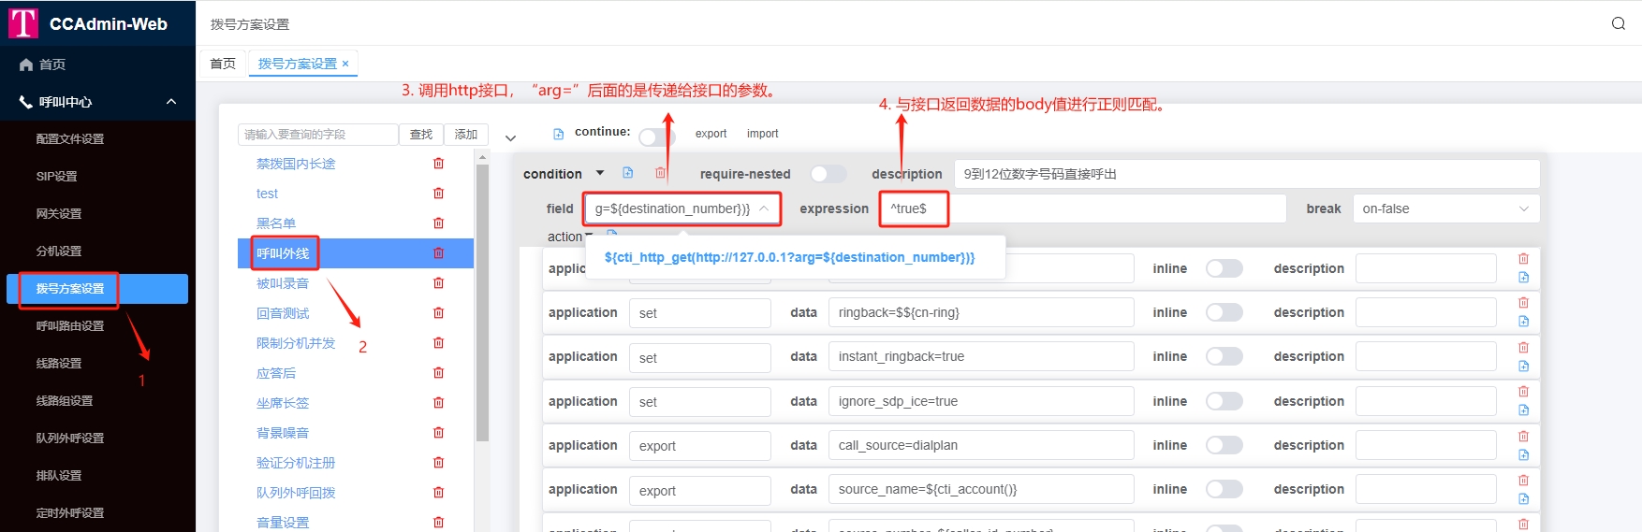
Task: Collapse the 呼叫中心 sidebar menu
Action: tap(171, 101)
